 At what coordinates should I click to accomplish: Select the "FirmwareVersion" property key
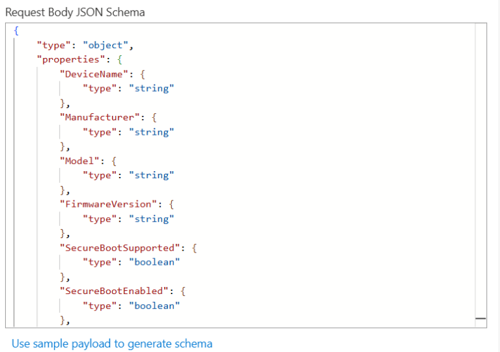pyautogui.click(x=108, y=204)
